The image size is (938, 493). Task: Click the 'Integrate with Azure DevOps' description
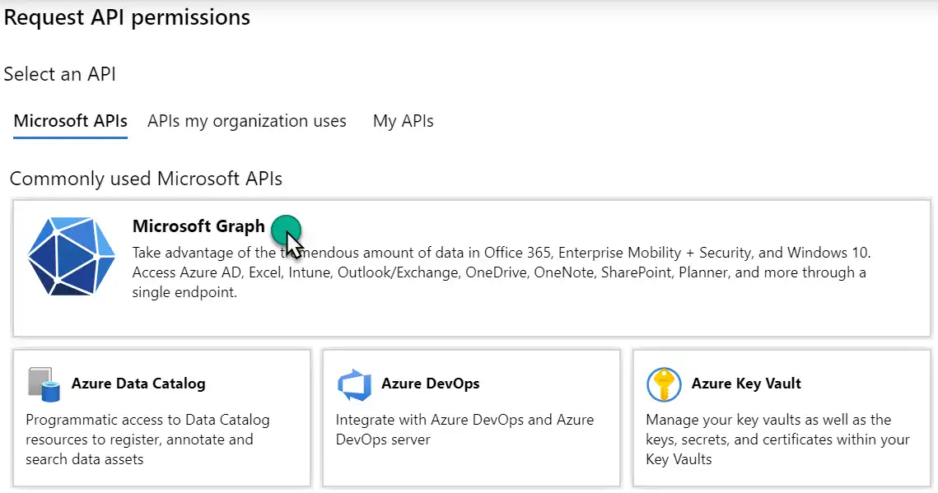click(464, 430)
